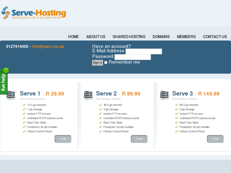The width and height of the screenshot is (231, 173).
Task: Click the Serve 2 plan heading
Action: coord(106,94)
